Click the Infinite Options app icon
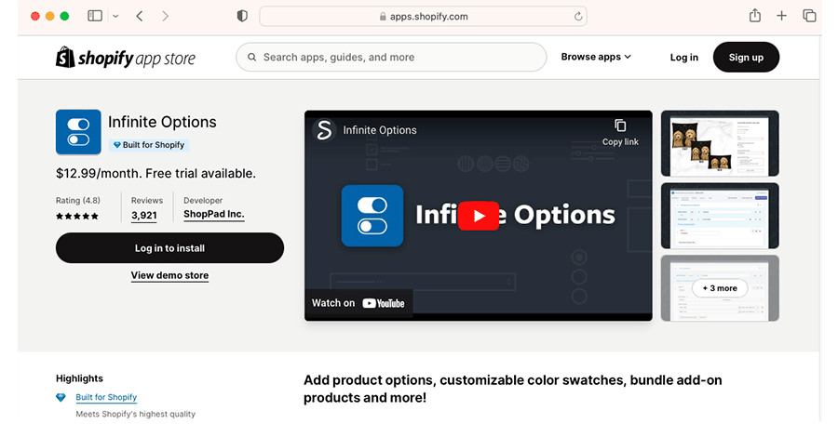This screenshot has height=437, width=838. coord(78,132)
